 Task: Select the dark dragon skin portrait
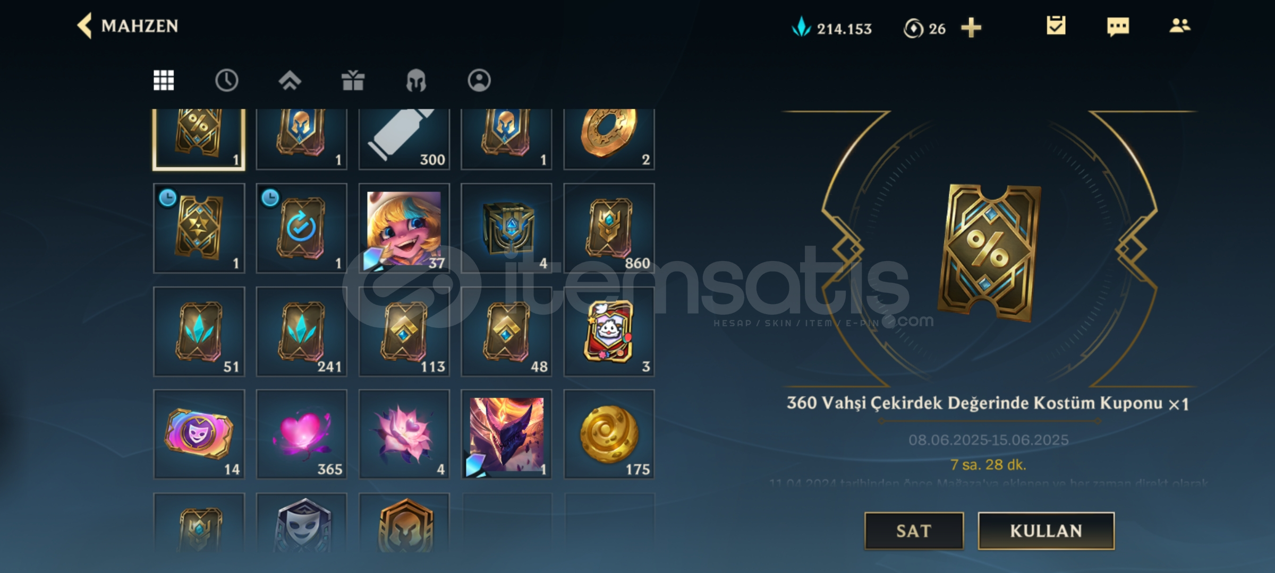click(507, 435)
